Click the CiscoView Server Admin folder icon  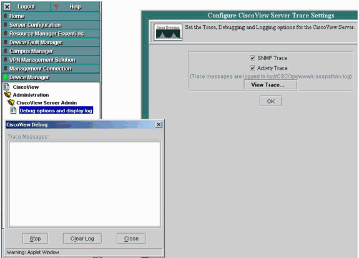11,102
